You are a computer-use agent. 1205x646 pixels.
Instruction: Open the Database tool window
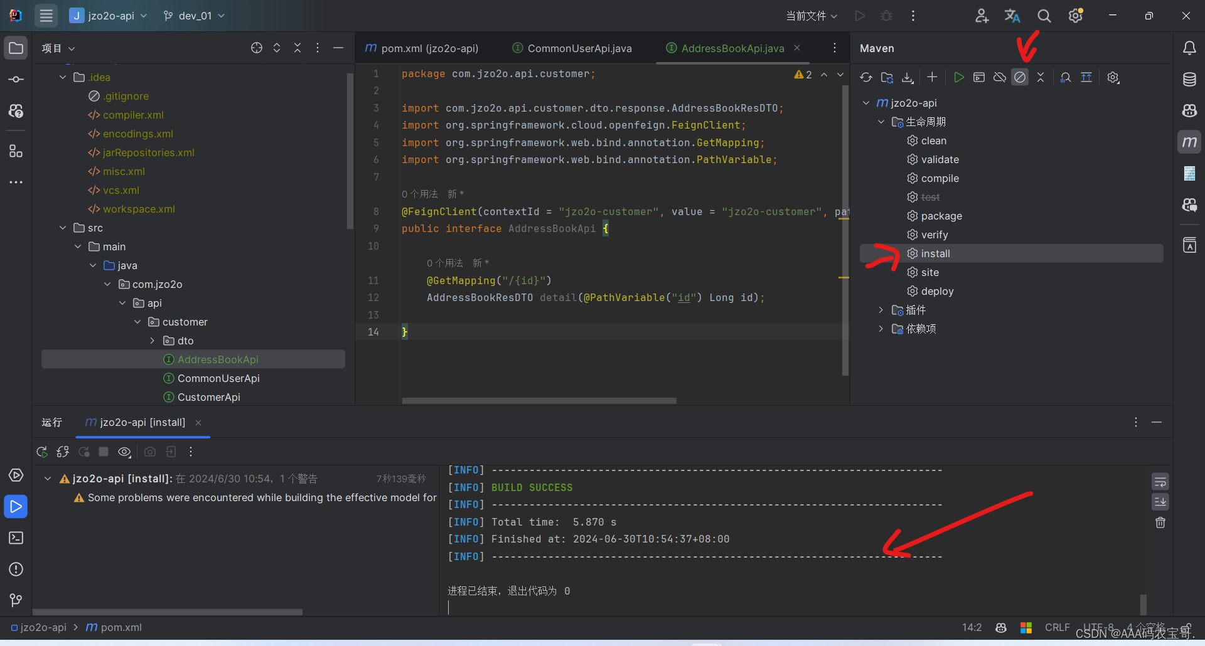[1189, 80]
